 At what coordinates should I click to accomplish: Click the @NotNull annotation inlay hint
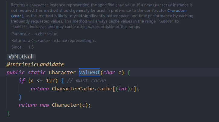point(21,57)
